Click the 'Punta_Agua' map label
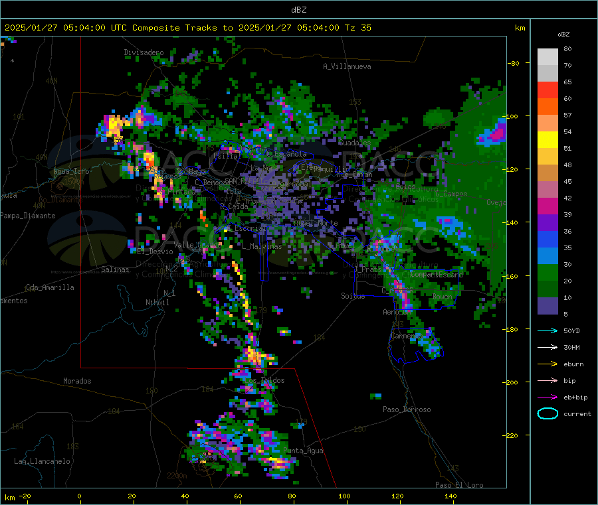 pyautogui.click(x=303, y=451)
